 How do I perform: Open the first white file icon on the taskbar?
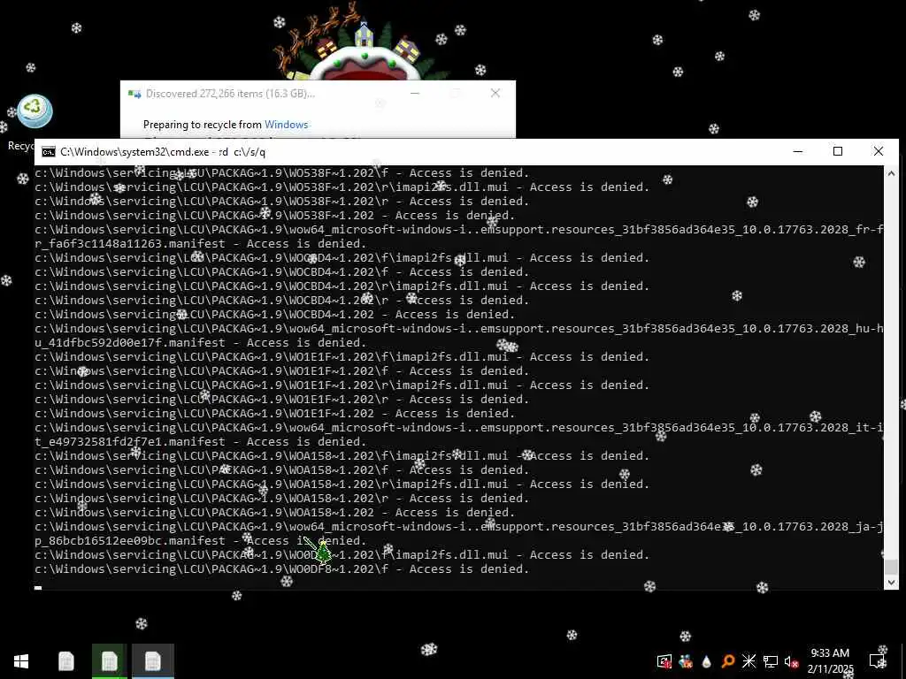coord(65,661)
